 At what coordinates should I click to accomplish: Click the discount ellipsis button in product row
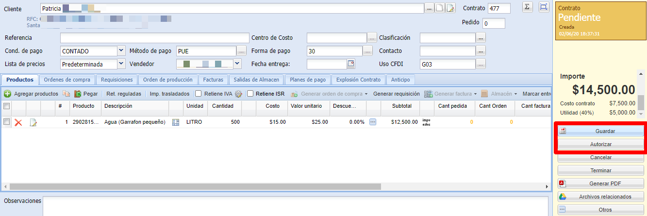point(373,122)
